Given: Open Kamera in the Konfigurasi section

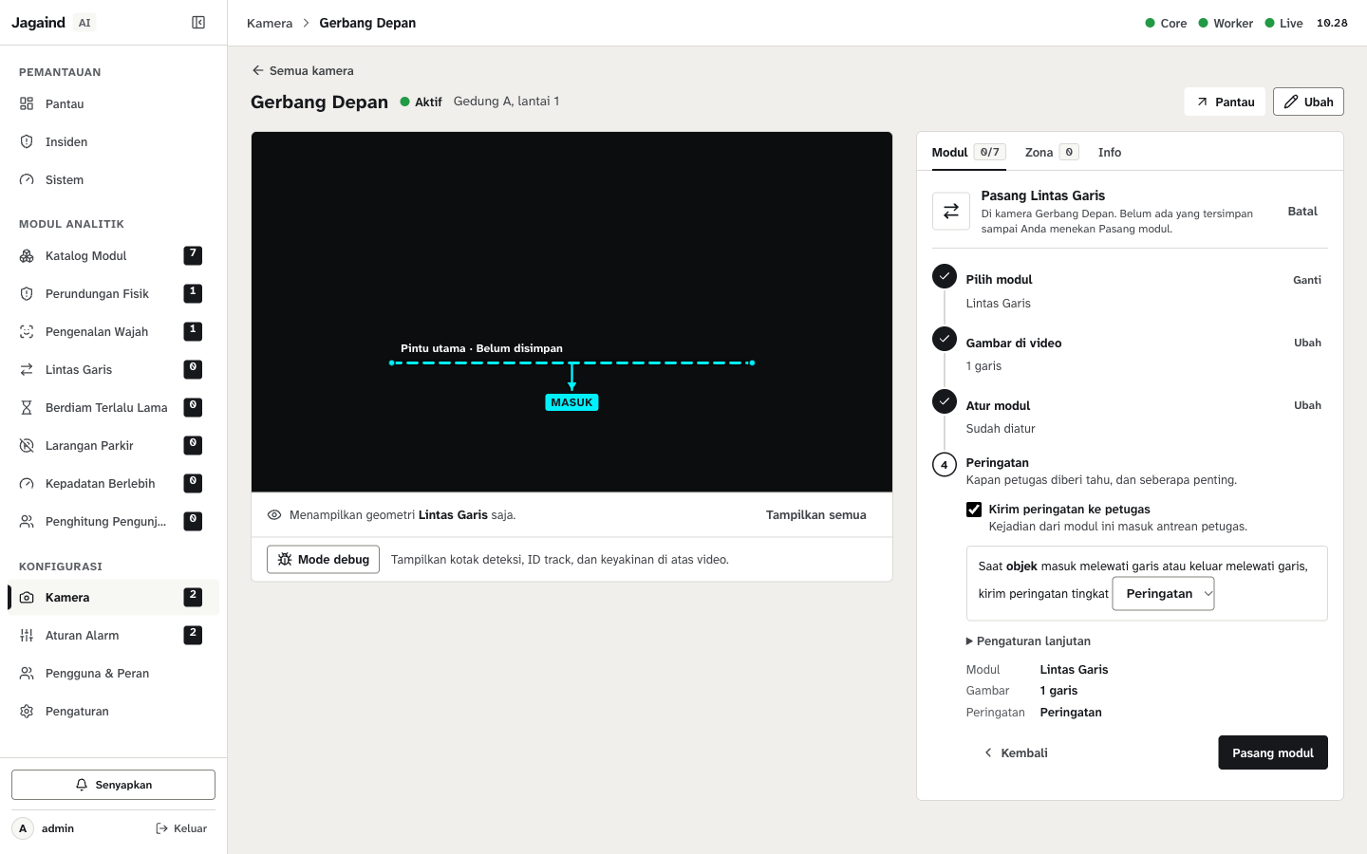Looking at the screenshot, I should 114,598.
